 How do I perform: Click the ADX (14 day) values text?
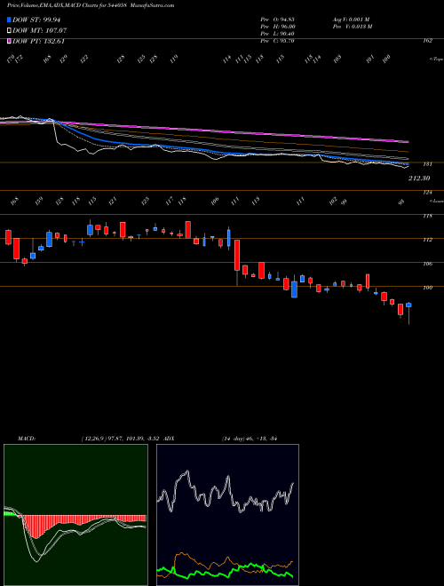pyautogui.click(x=249, y=438)
